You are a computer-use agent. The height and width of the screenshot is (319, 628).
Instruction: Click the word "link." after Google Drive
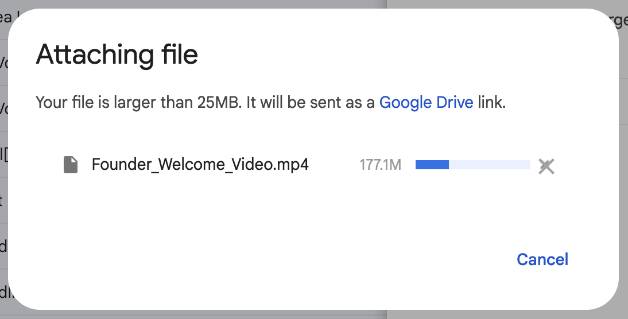pyautogui.click(x=491, y=103)
